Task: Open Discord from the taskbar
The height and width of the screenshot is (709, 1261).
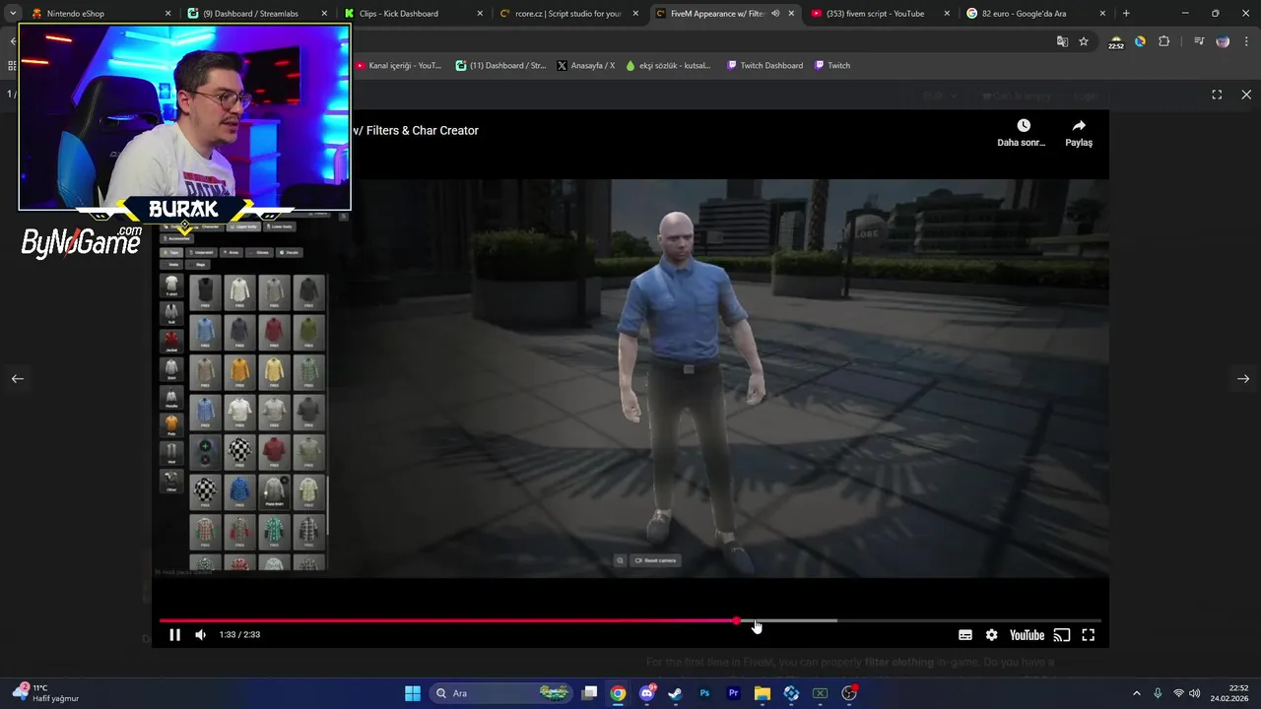Action: 647,693
